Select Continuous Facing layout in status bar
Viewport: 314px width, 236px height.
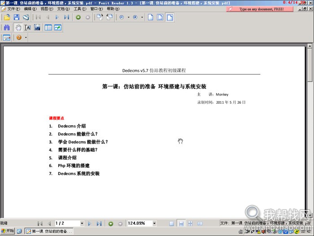[x=191, y=223]
